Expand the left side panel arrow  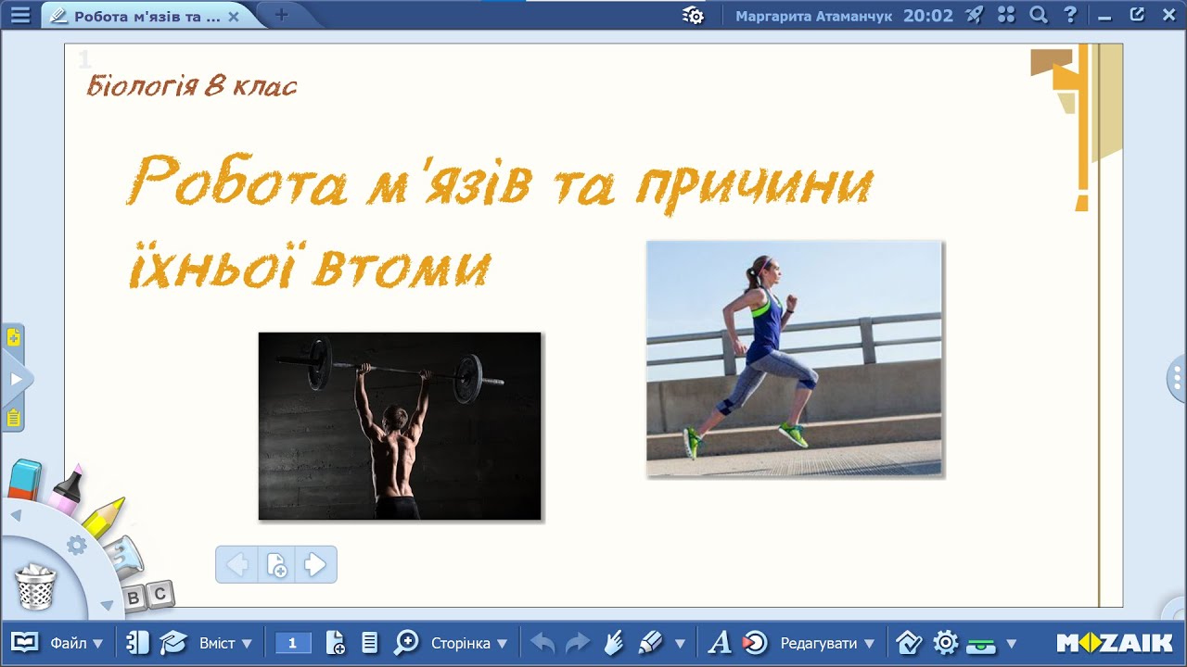16,379
